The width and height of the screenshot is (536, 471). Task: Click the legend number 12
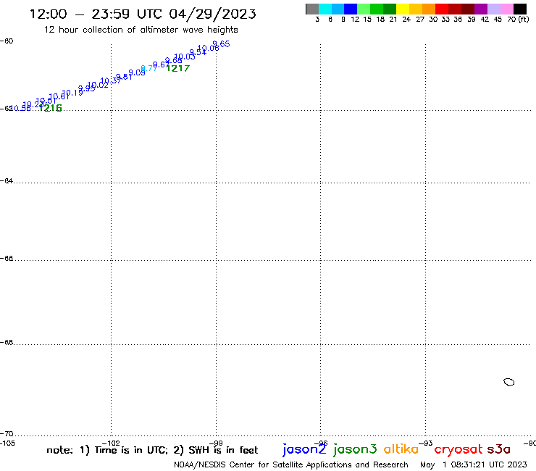(355, 20)
